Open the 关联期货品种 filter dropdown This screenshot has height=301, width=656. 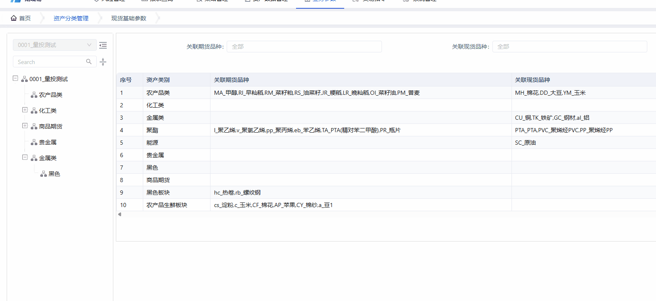point(304,47)
